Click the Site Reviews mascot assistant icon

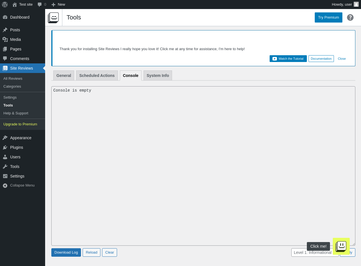click(341, 246)
